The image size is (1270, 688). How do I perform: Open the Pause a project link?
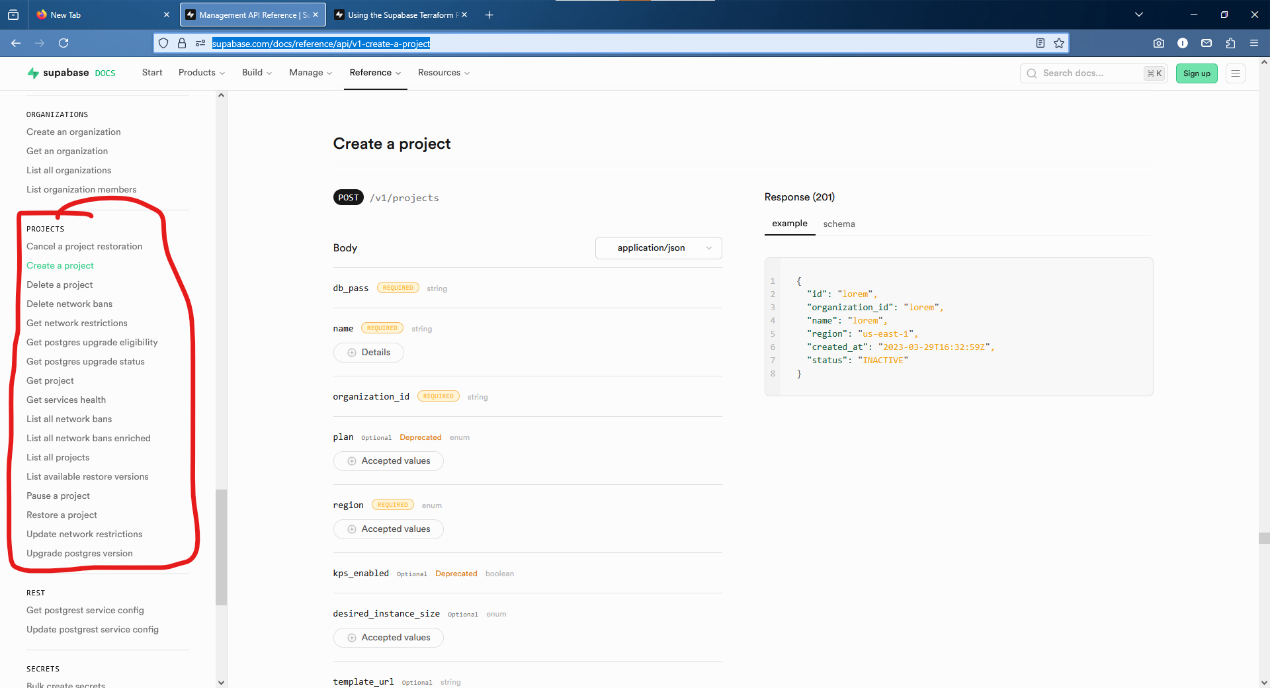pos(58,496)
